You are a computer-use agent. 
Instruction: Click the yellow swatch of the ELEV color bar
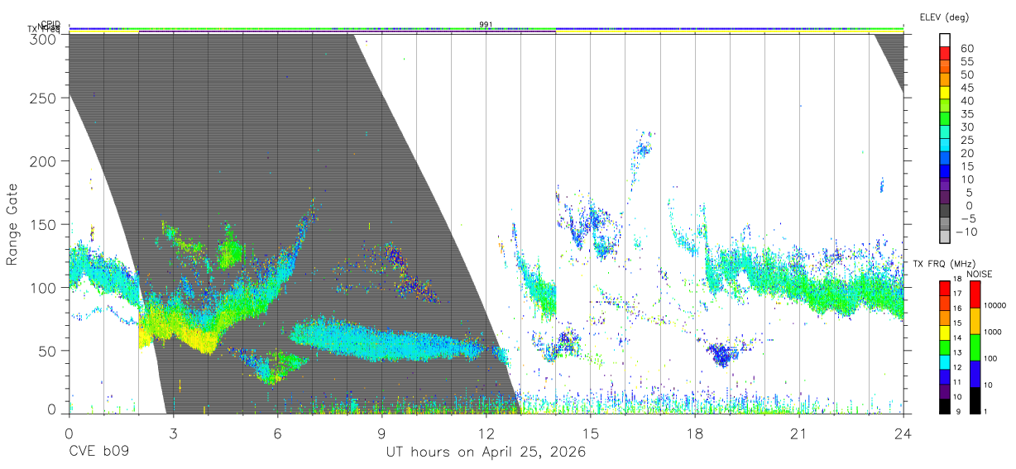pos(945,92)
